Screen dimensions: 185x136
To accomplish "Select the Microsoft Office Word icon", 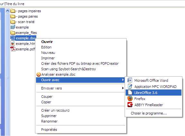I will coord(130,81).
